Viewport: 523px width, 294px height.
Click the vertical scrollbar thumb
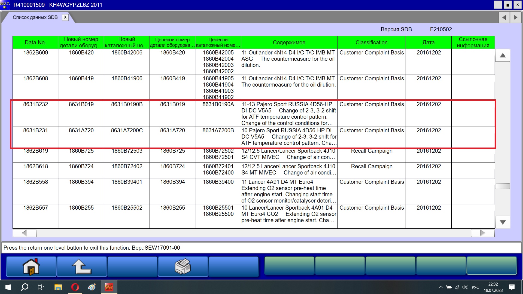pyautogui.click(x=503, y=186)
